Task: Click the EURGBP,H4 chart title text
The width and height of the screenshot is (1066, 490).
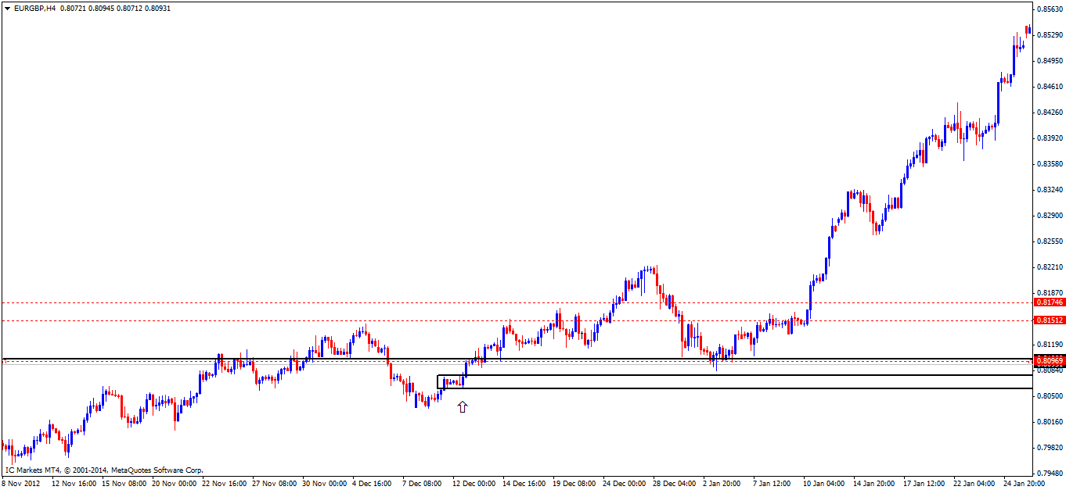Action: pos(35,8)
